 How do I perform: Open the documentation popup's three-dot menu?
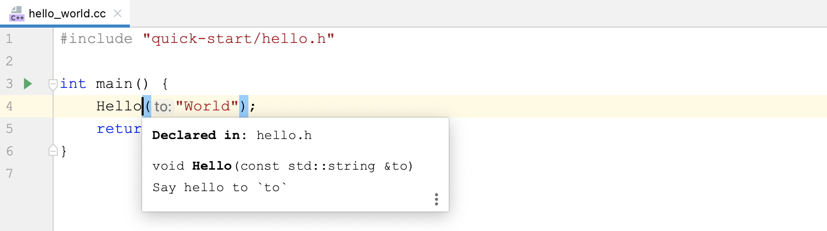pyautogui.click(x=436, y=199)
